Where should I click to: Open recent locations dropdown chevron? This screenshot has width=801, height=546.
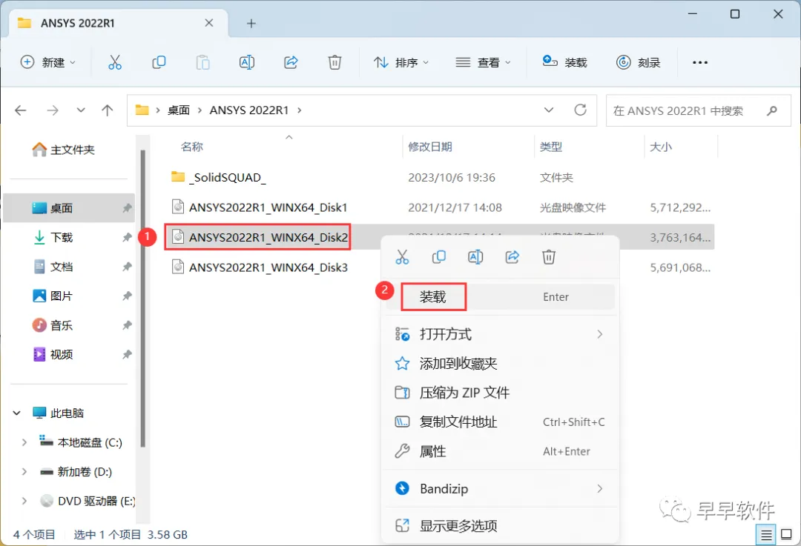81,110
